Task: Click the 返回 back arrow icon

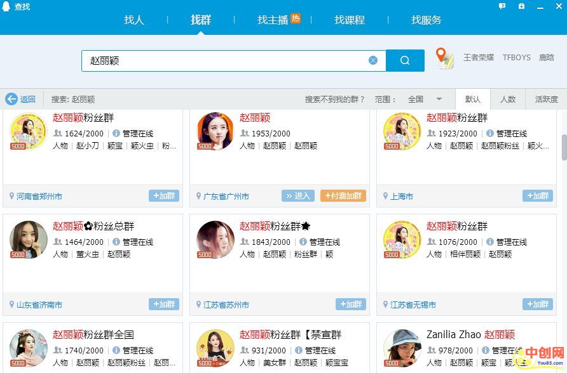Action: tap(11, 99)
